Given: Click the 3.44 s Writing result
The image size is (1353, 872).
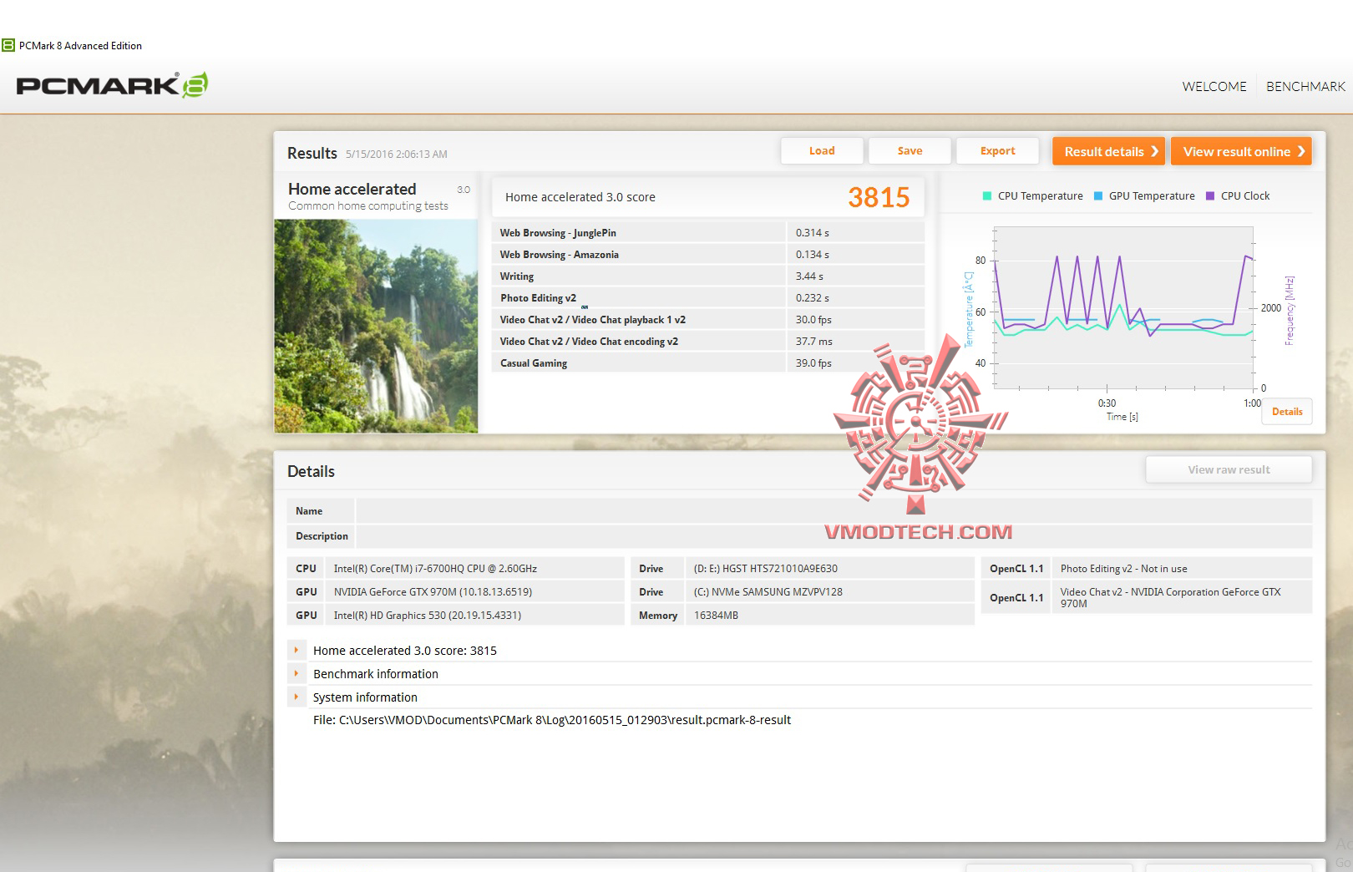Looking at the screenshot, I should pyautogui.click(x=809, y=276).
